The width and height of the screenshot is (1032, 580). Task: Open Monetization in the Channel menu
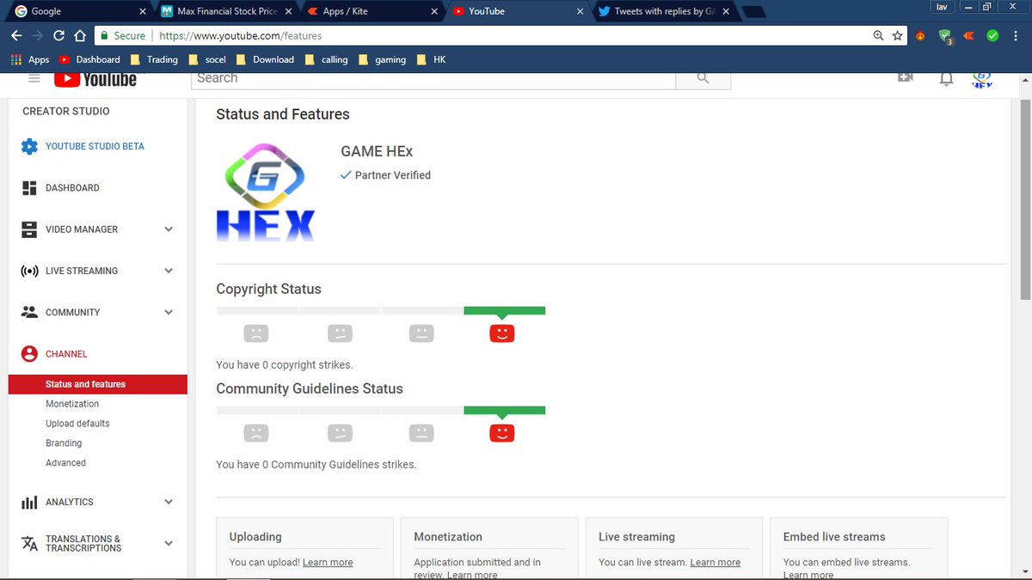(x=72, y=404)
